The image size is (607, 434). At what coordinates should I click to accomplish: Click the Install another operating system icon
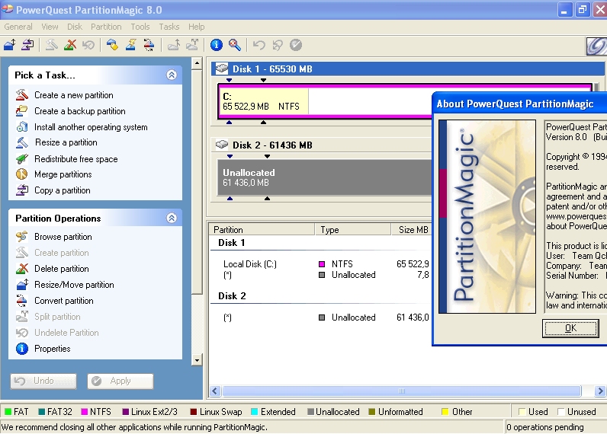click(21, 127)
